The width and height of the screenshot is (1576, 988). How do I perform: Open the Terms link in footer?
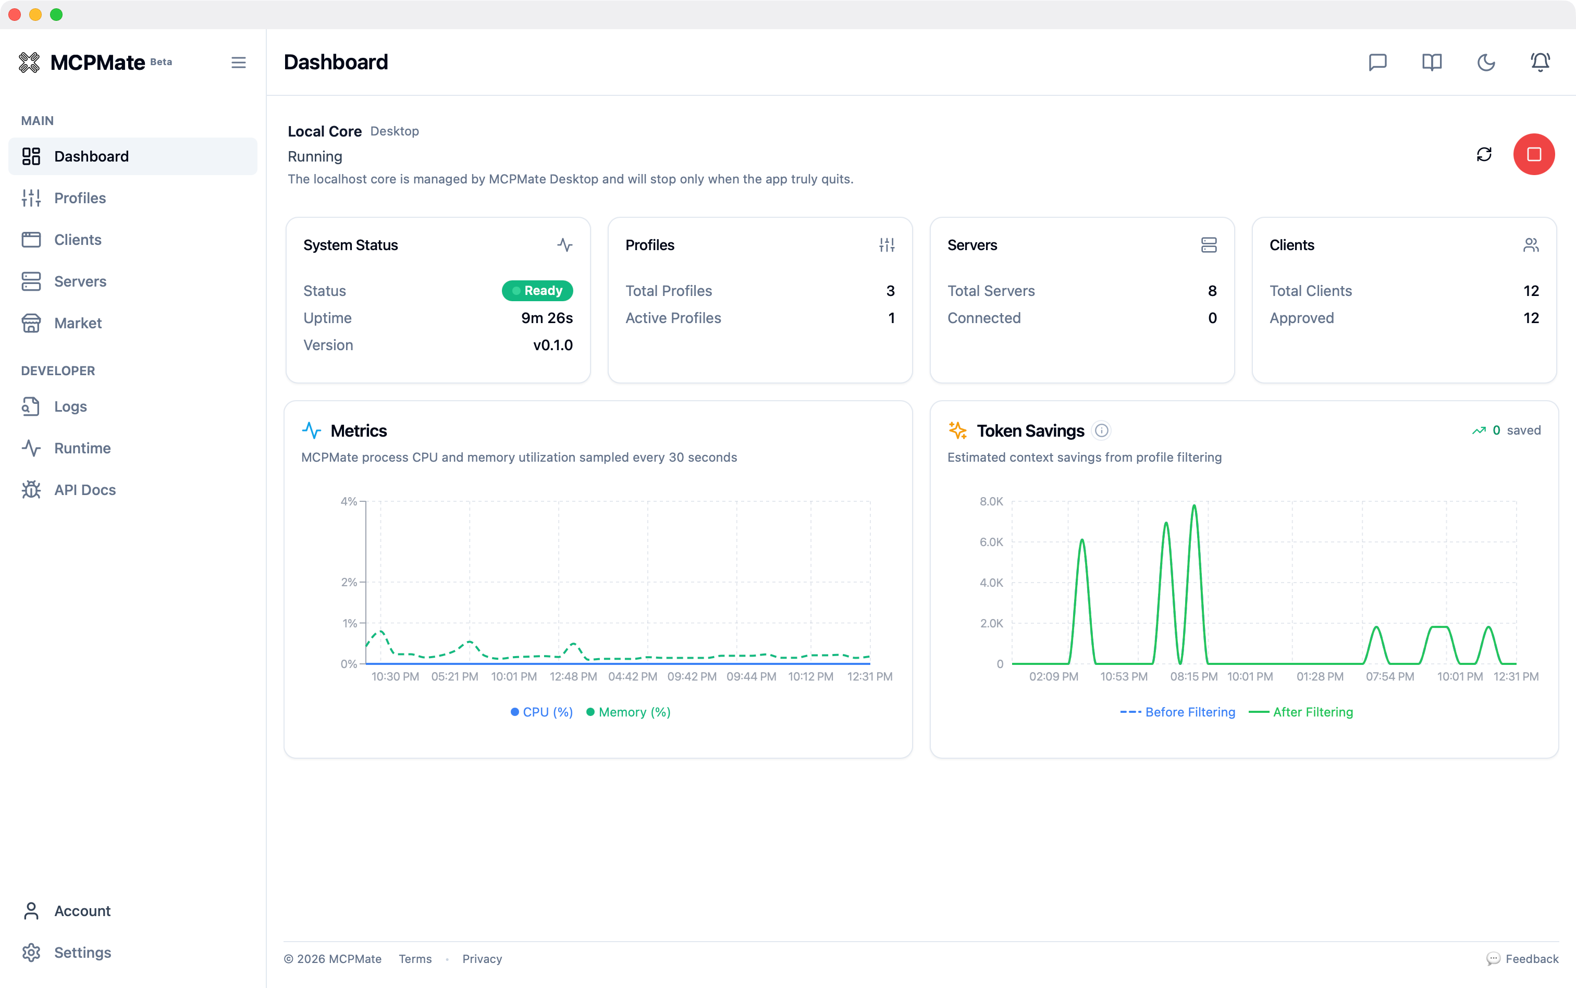tap(415, 959)
